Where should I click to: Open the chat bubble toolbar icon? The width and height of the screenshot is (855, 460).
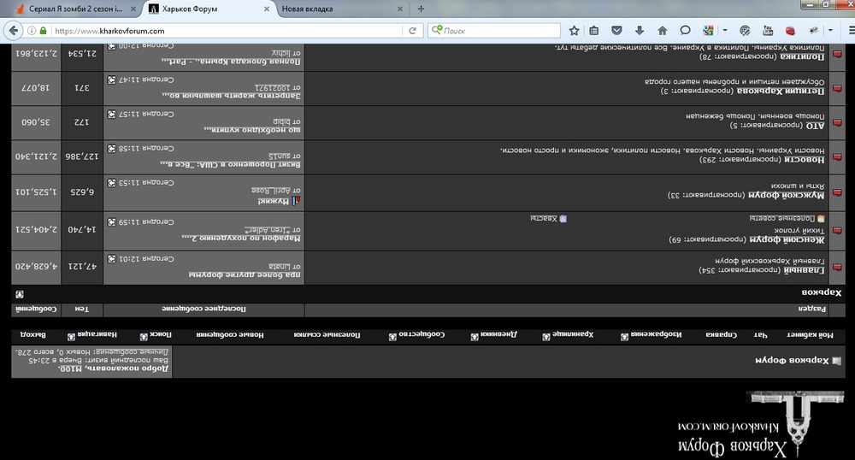(x=686, y=31)
